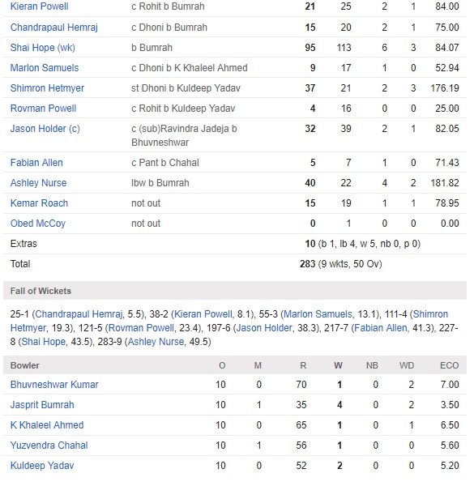Click Ashley Nurse in Fall of Wickets
This screenshot has height=486, width=474.
click(x=156, y=342)
